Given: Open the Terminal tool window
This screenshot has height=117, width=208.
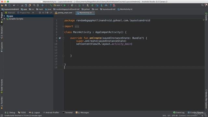Looking at the screenshot, I should tap(68, 113).
